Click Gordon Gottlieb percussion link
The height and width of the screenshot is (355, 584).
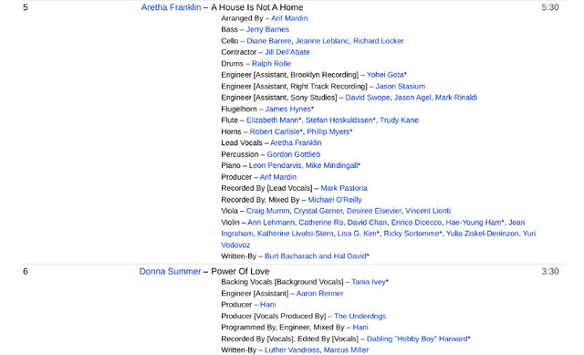point(294,154)
